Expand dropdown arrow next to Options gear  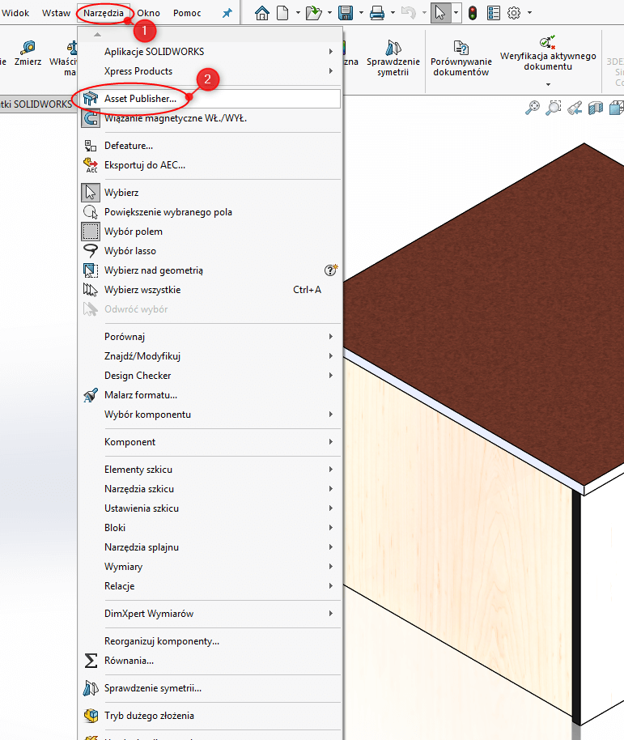(x=529, y=13)
